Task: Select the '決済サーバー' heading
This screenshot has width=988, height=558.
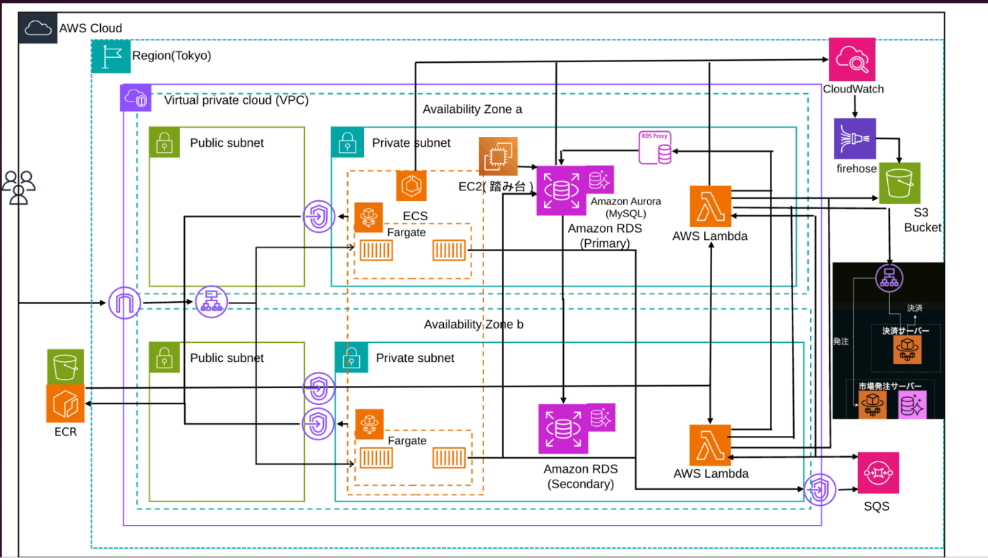Action: 905,330
